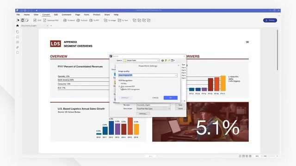Click the OCR toolbar button
Image resolution: width=296 pixels, height=166 pixels.
coord(37,20)
